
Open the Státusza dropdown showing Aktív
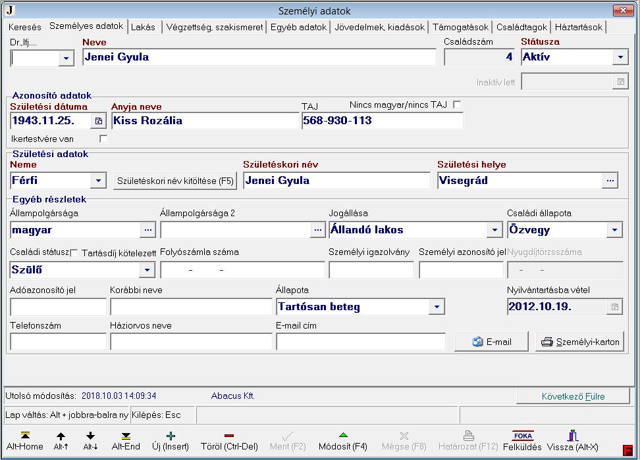point(620,57)
